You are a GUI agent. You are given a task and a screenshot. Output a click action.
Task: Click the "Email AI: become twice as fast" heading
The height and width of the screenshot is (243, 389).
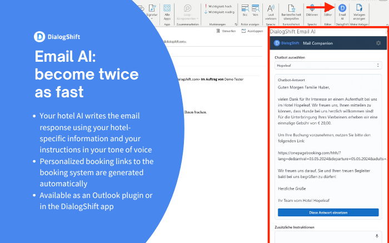pyautogui.click(x=87, y=74)
